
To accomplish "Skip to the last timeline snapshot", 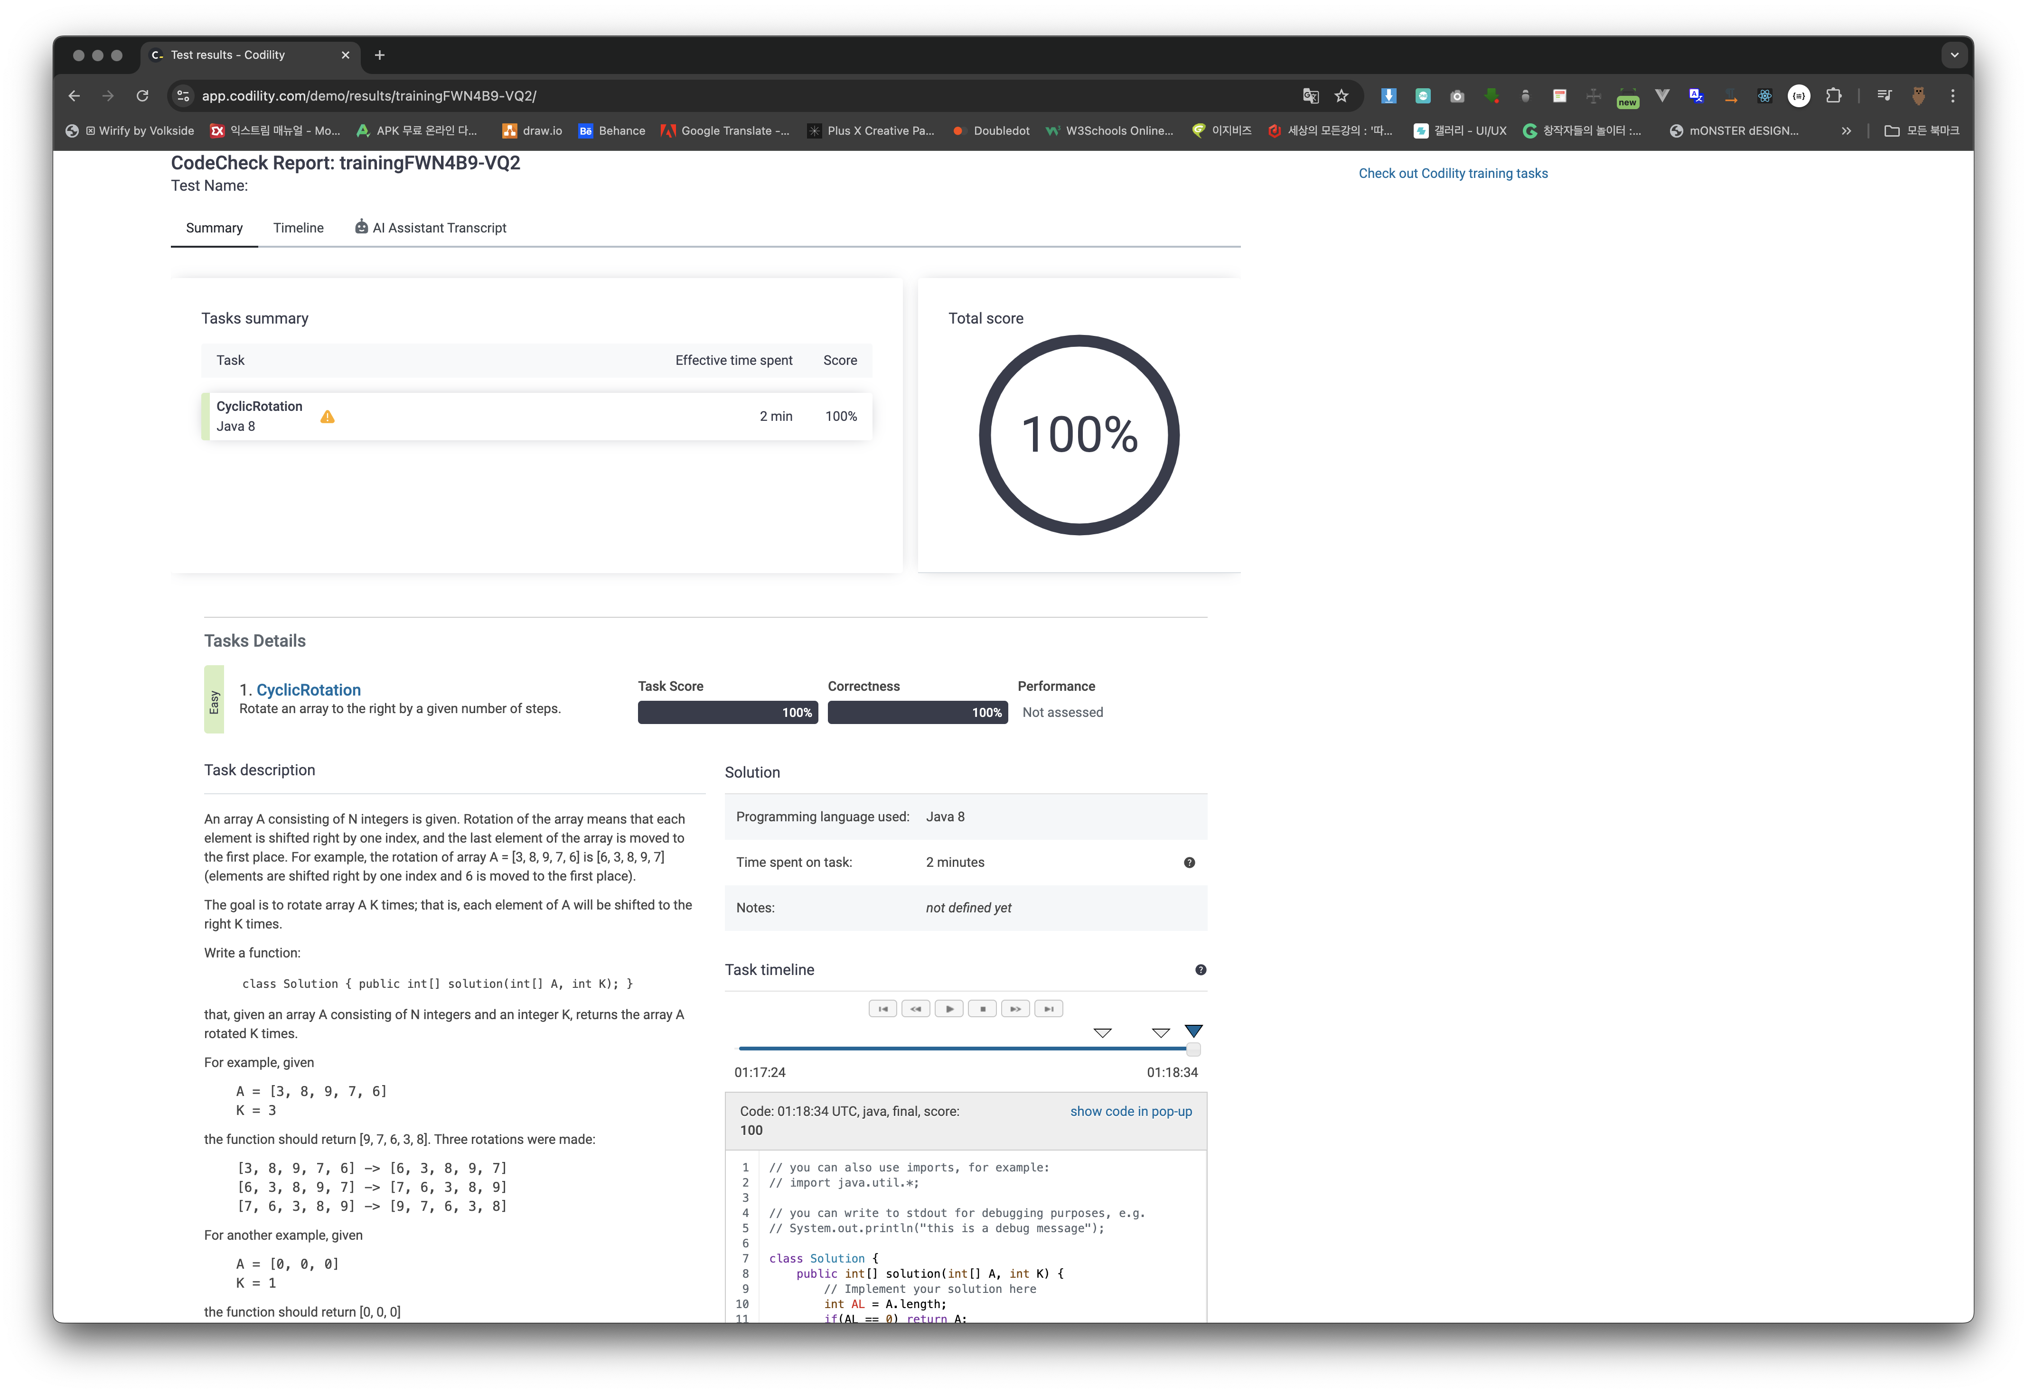I will coord(1049,1009).
